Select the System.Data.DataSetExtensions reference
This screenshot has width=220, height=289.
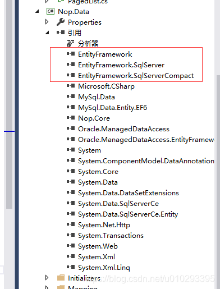click(x=129, y=193)
